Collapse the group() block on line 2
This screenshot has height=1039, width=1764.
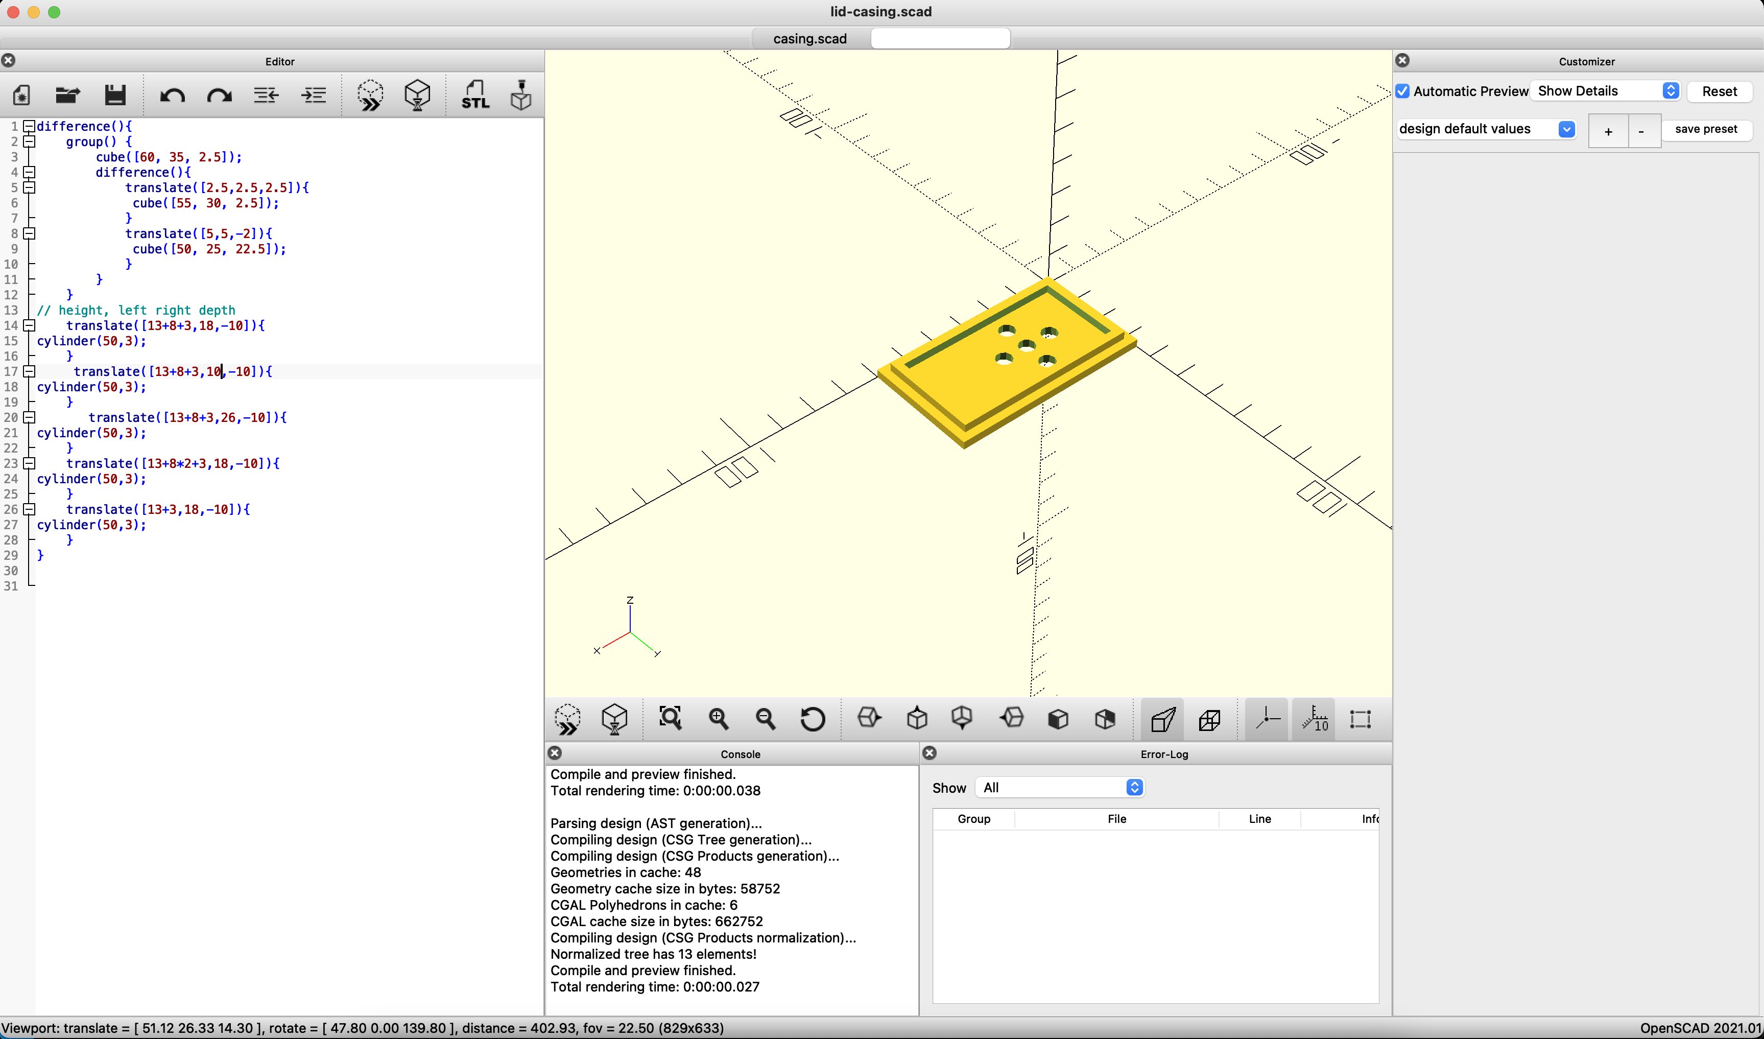tap(30, 141)
